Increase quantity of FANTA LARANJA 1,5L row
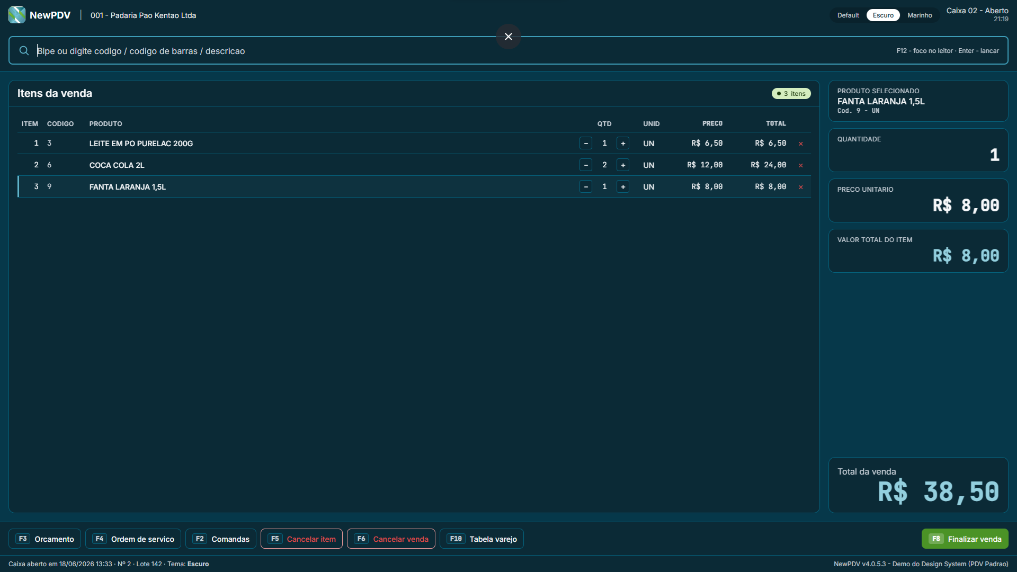This screenshot has height=572, width=1017. point(623,187)
